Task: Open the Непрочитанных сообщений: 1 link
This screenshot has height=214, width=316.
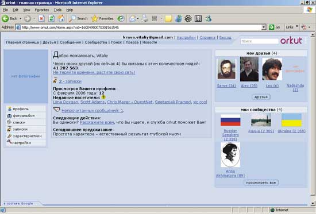Action: point(93,111)
